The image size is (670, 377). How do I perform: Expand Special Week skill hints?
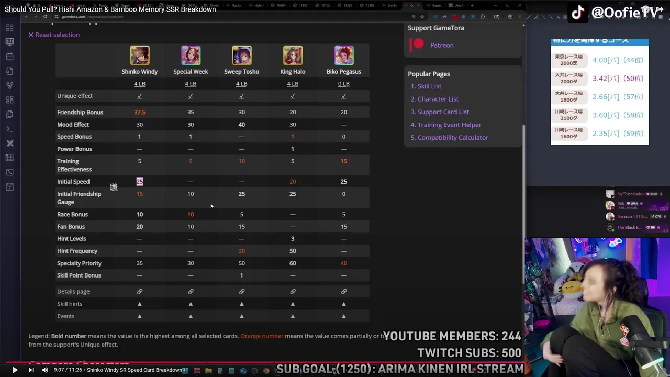point(191,304)
